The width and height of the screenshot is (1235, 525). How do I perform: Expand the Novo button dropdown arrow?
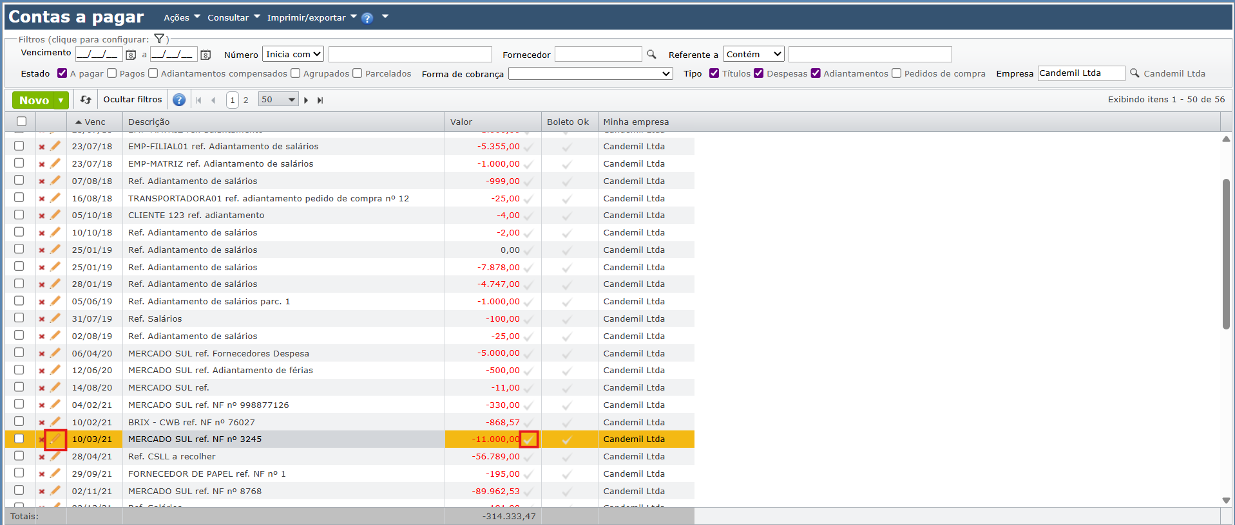[x=61, y=100]
